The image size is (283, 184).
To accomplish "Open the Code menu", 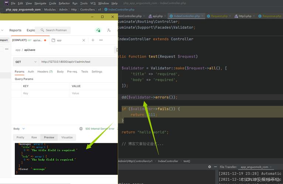I will tap(52, 3).
